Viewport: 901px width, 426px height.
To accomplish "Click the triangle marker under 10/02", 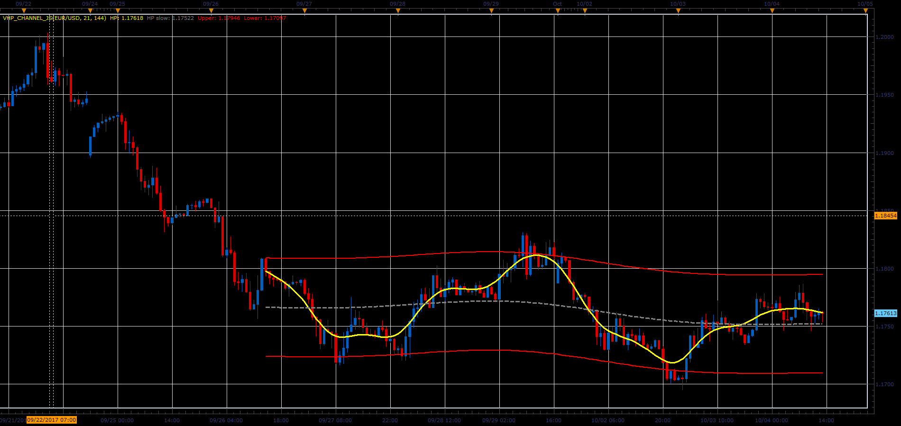I will click(x=585, y=11).
